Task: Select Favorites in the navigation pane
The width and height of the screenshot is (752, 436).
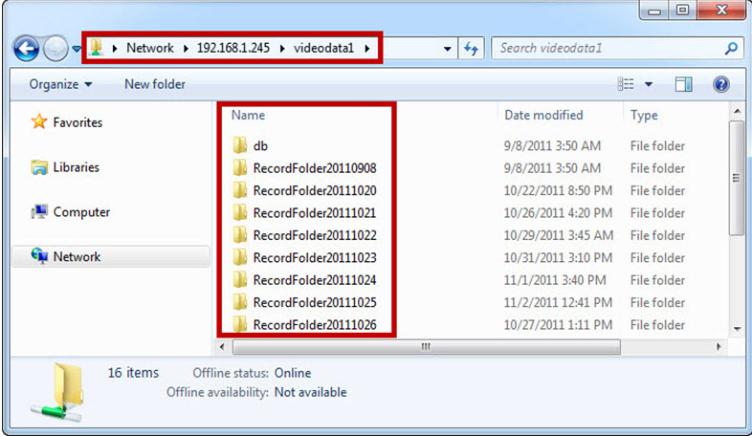Action: (67, 122)
